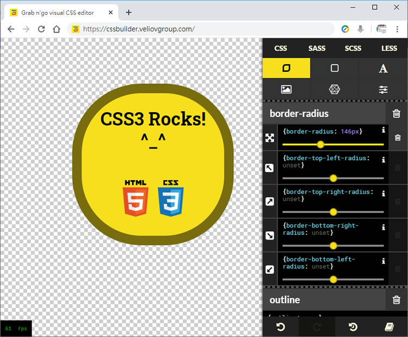Screen dimensions: 408x337
Task: Open the Chrome three-dot menu
Action: 397,29
